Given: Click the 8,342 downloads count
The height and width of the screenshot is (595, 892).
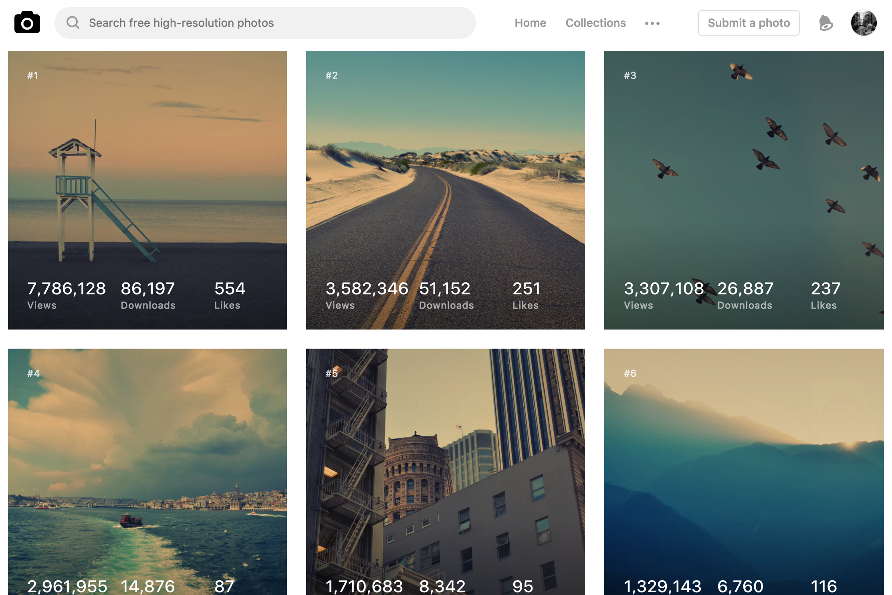Looking at the screenshot, I should click(442, 587).
